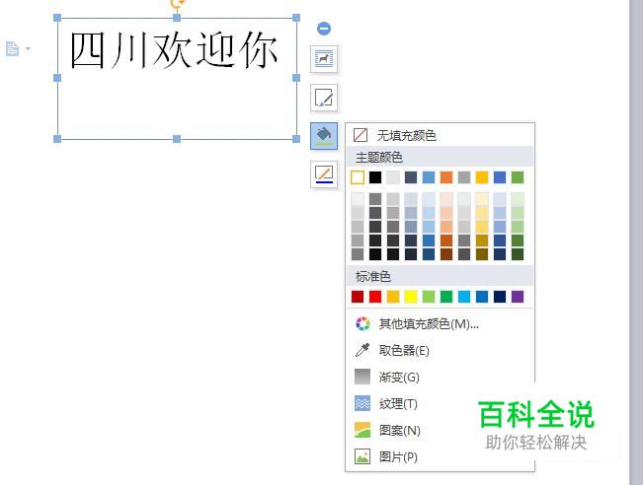
Task: Click the text 四川欢迎你 in text box
Action: 174,50
